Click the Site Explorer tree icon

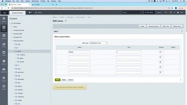(x=12, y=23)
